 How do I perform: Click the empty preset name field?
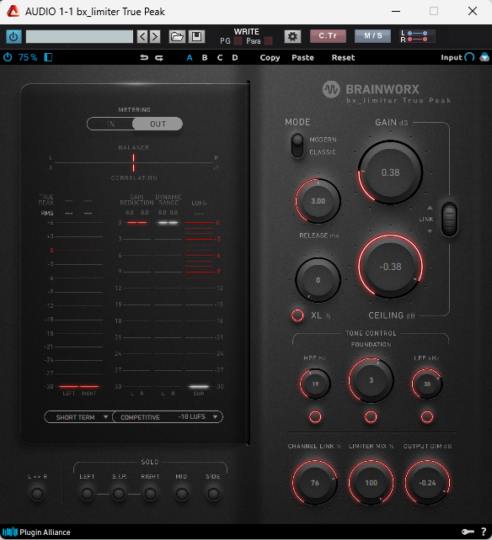coord(79,36)
